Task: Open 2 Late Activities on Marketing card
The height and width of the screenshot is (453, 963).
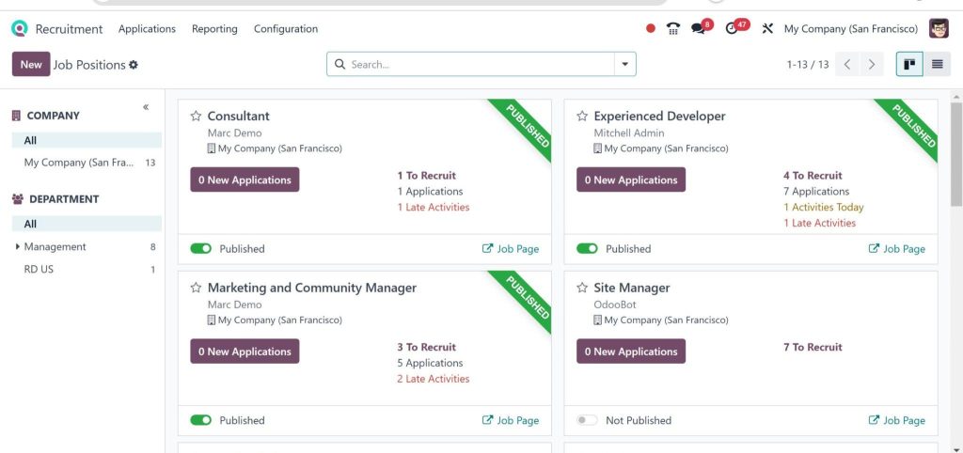Action: (433, 380)
